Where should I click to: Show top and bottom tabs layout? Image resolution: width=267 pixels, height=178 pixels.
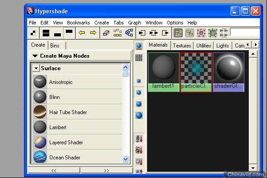click(x=46, y=33)
